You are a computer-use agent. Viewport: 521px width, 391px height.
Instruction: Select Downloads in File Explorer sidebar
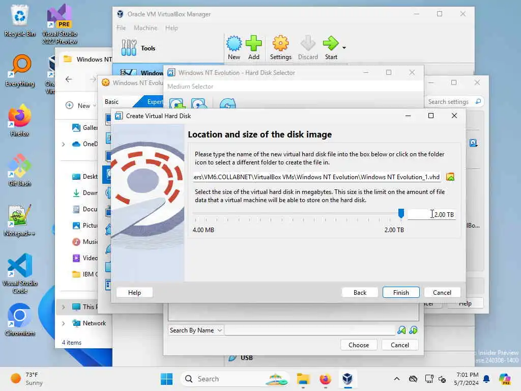coord(85,193)
